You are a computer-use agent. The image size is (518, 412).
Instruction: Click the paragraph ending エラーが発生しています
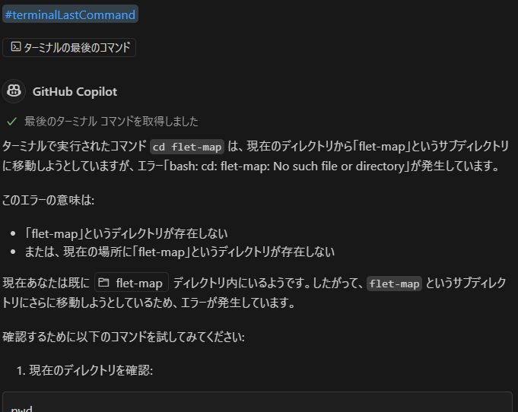pyautogui.click(x=254, y=293)
